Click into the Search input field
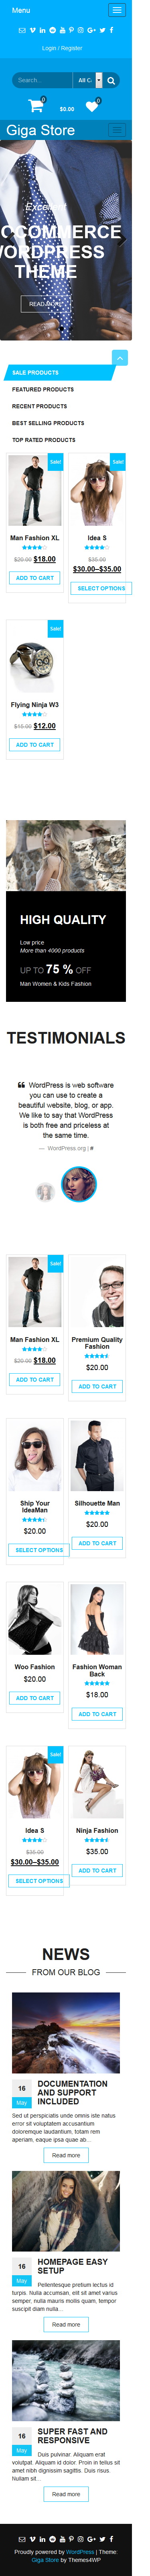 pos(43,80)
